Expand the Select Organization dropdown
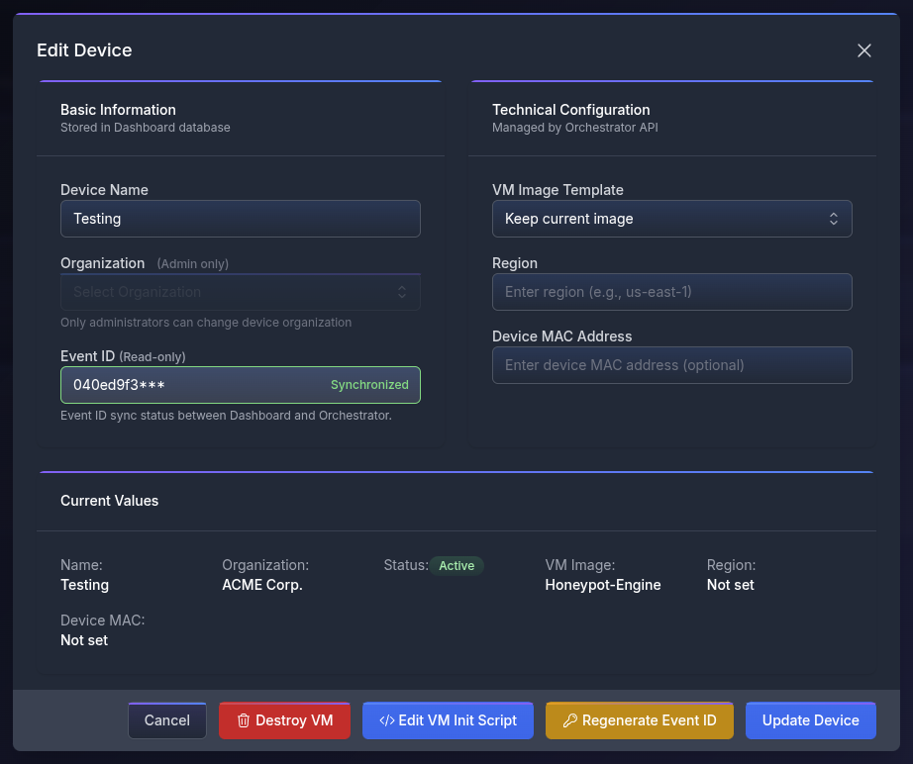The image size is (913, 764). (240, 292)
